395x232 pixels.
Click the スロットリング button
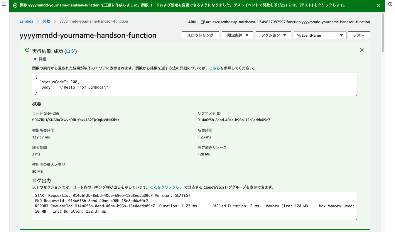[x=200, y=35]
